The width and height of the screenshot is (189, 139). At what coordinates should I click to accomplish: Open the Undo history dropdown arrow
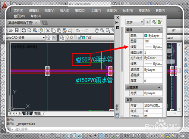click(x=82, y=30)
